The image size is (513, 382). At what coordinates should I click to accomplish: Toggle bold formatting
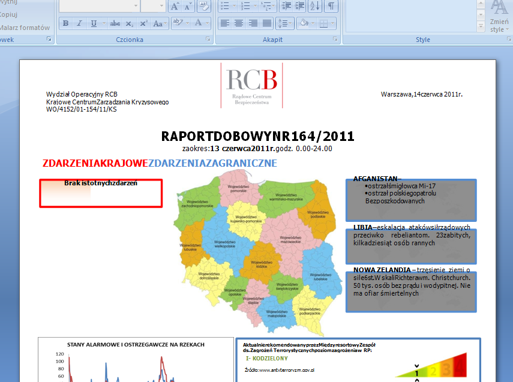(x=66, y=23)
